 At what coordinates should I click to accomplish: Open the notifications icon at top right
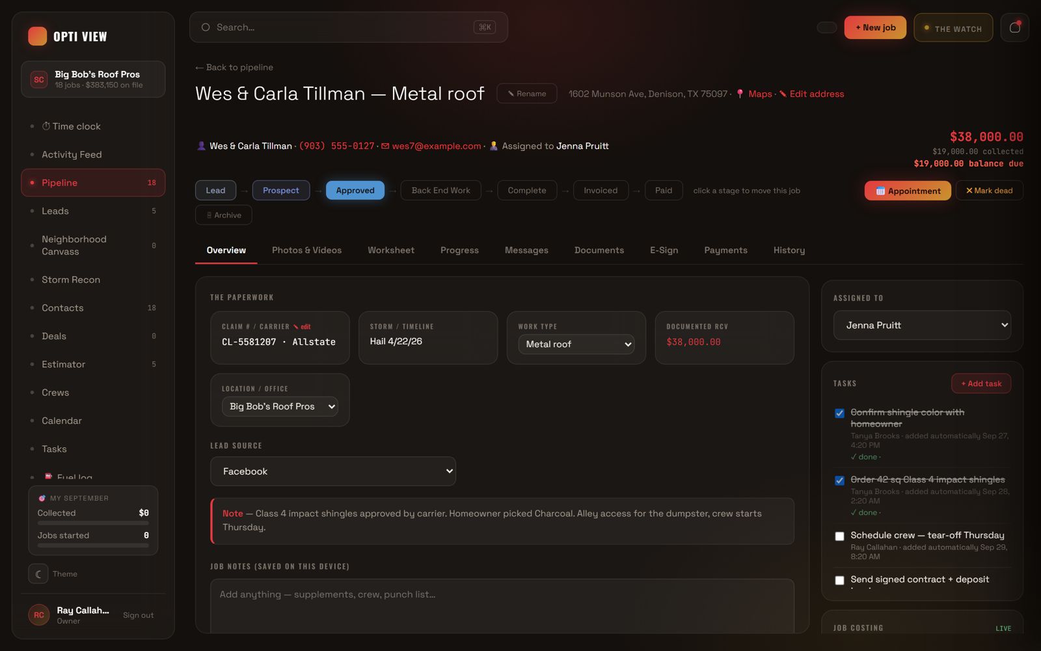(x=1014, y=27)
